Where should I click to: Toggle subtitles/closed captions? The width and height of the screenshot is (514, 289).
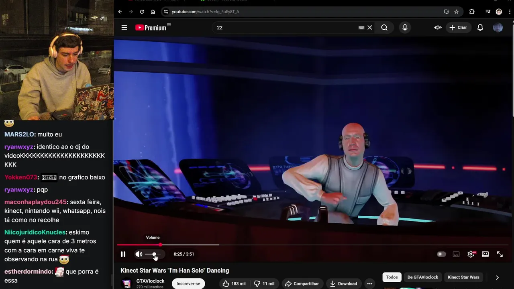click(x=456, y=254)
